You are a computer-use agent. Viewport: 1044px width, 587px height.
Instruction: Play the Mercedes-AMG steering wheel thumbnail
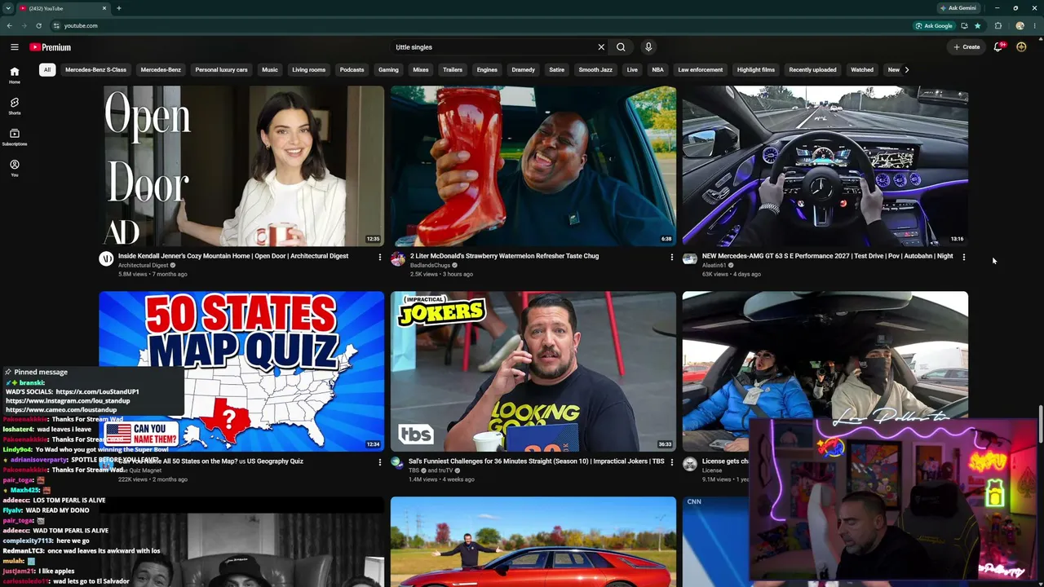(x=825, y=166)
